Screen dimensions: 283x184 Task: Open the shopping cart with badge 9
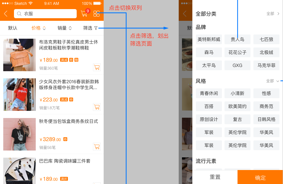click(x=85, y=13)
